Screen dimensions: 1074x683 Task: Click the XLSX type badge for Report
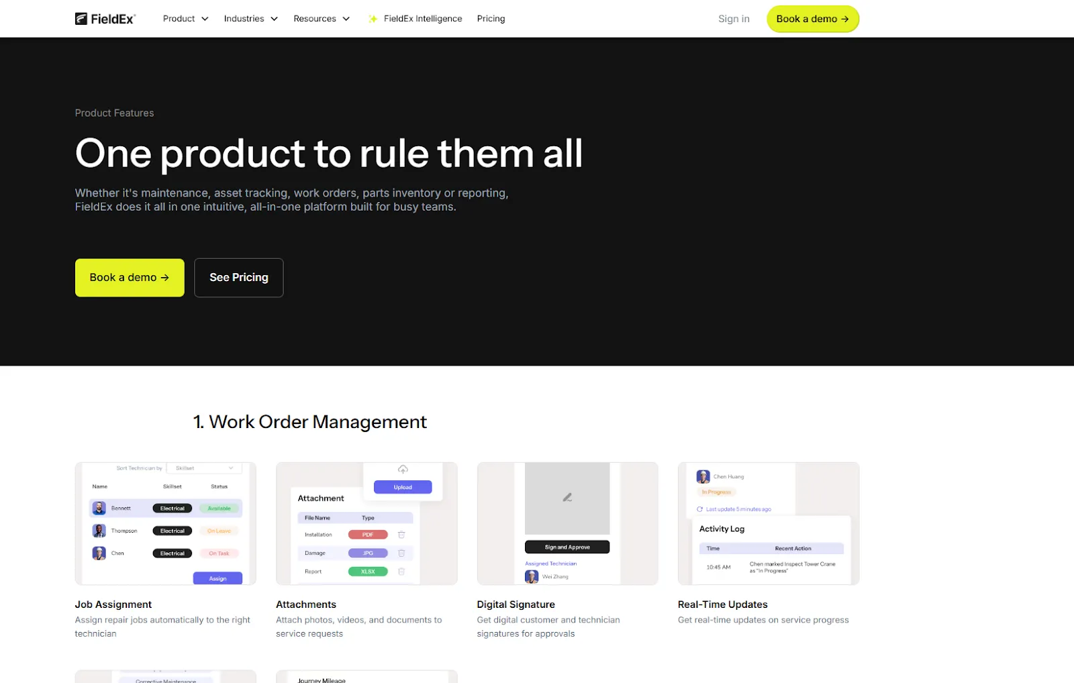tap(368, 572)
